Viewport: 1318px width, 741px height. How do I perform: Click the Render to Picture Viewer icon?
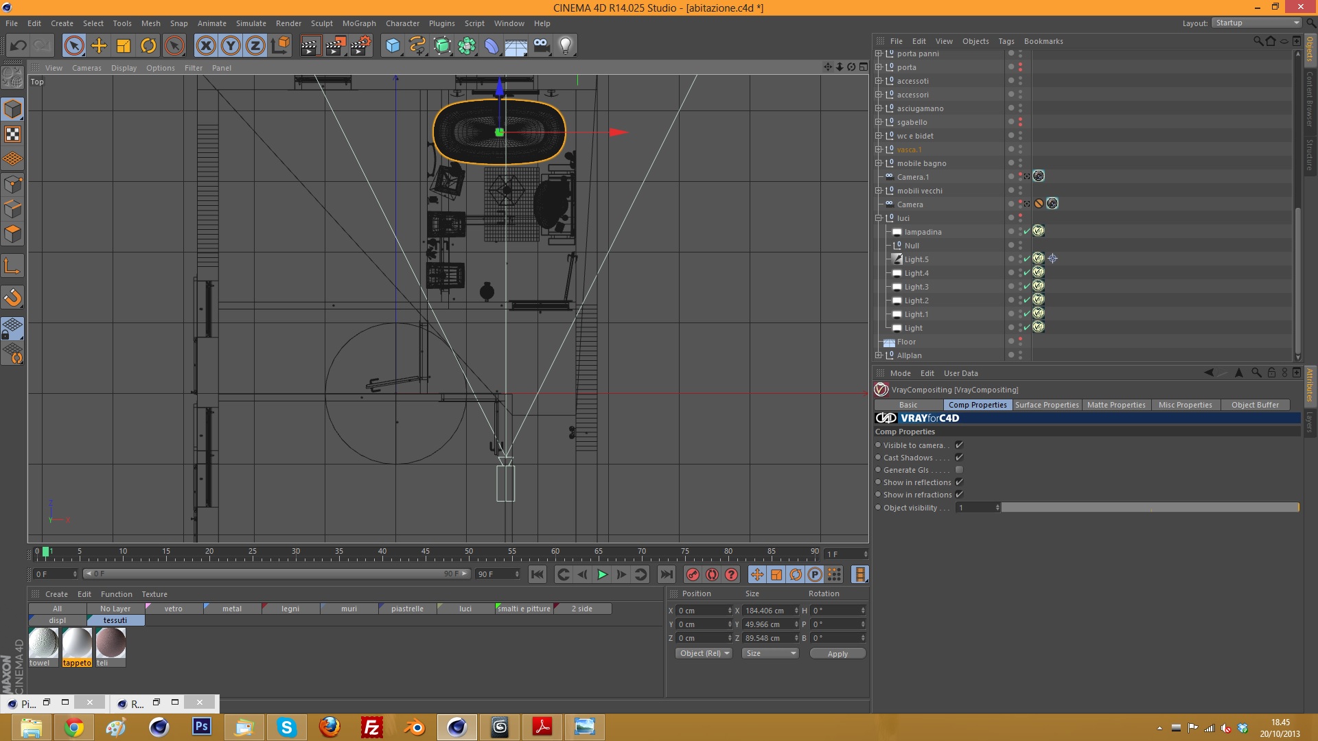click(x=335, y=46)
